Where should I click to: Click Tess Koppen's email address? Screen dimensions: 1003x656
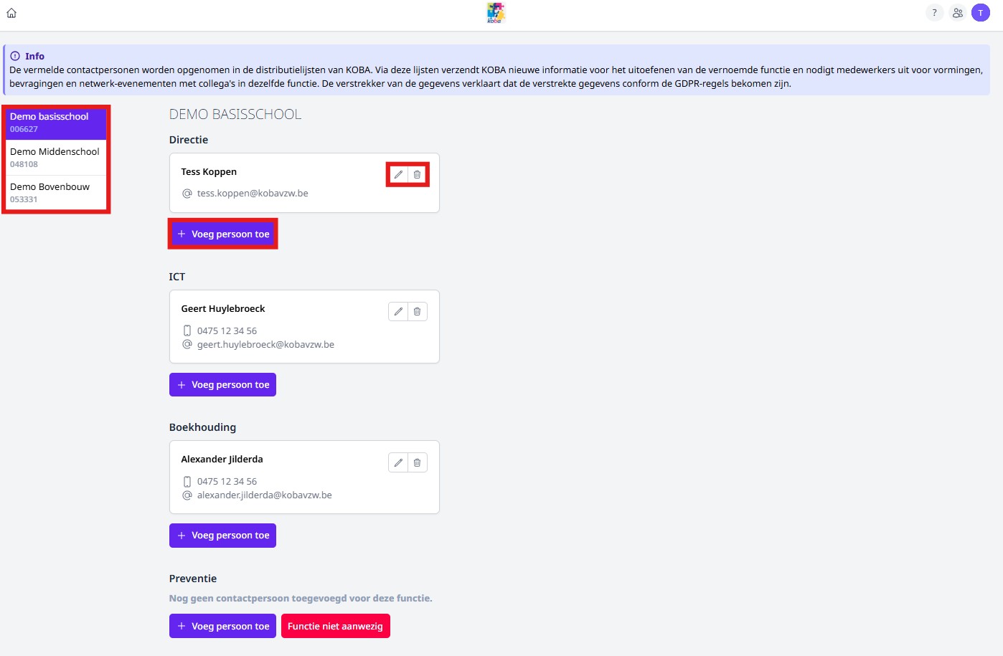[x=253, y=194]
